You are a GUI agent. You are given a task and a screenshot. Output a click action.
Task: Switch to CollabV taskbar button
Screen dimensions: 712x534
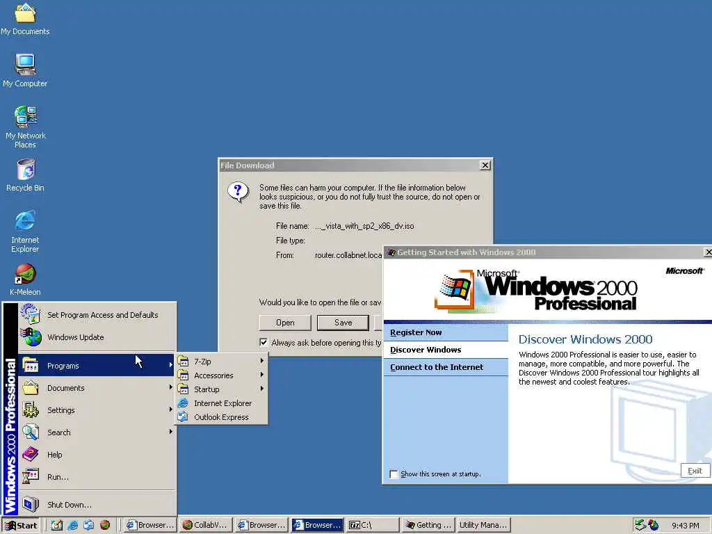coord(206,526)
